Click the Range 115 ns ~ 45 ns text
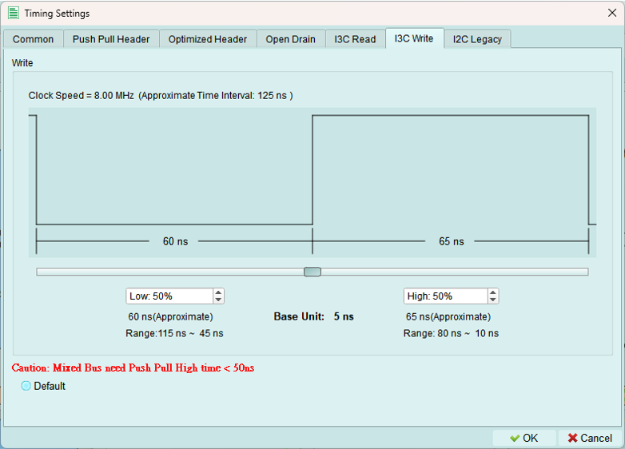This screenshot has width=625, height=449. point(174,333)
